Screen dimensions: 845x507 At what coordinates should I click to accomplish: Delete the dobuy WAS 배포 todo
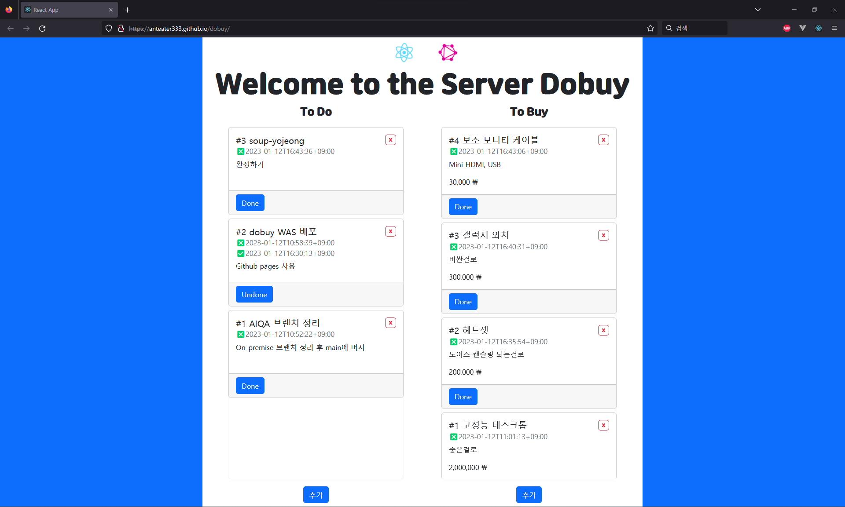390,231
